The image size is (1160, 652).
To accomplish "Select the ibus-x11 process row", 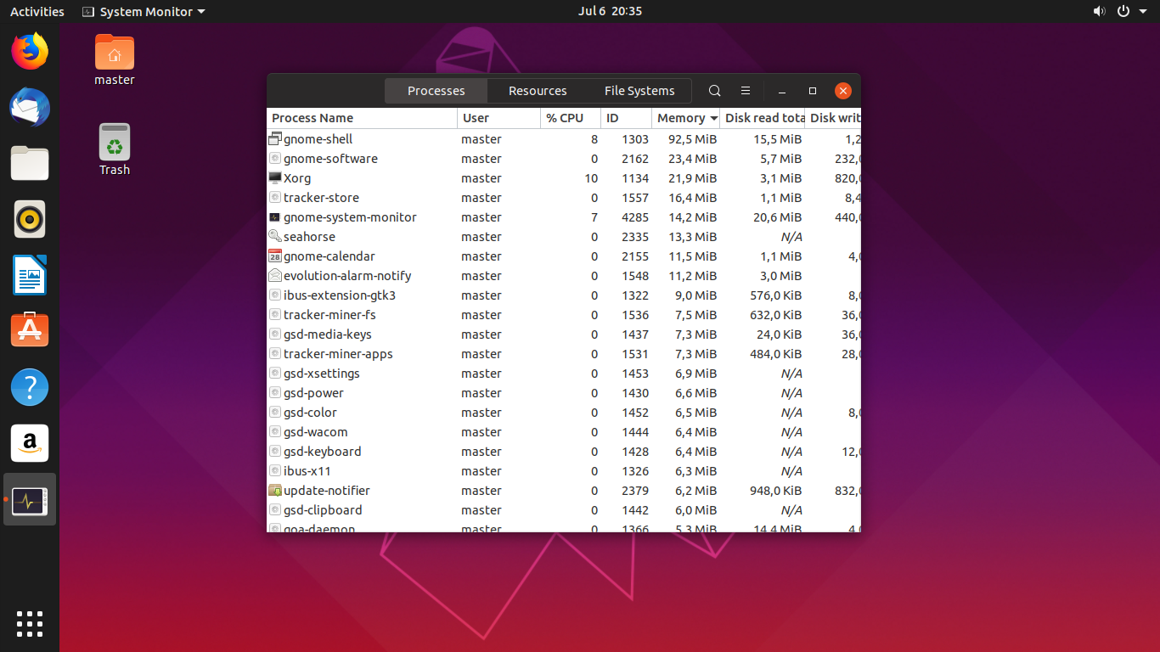I will pos(564,471).
